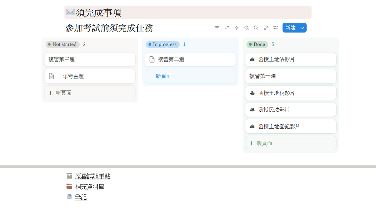The image size is (376, 210).
Task: Open the 複習第一遍 card
Action: tap(291, 76)
